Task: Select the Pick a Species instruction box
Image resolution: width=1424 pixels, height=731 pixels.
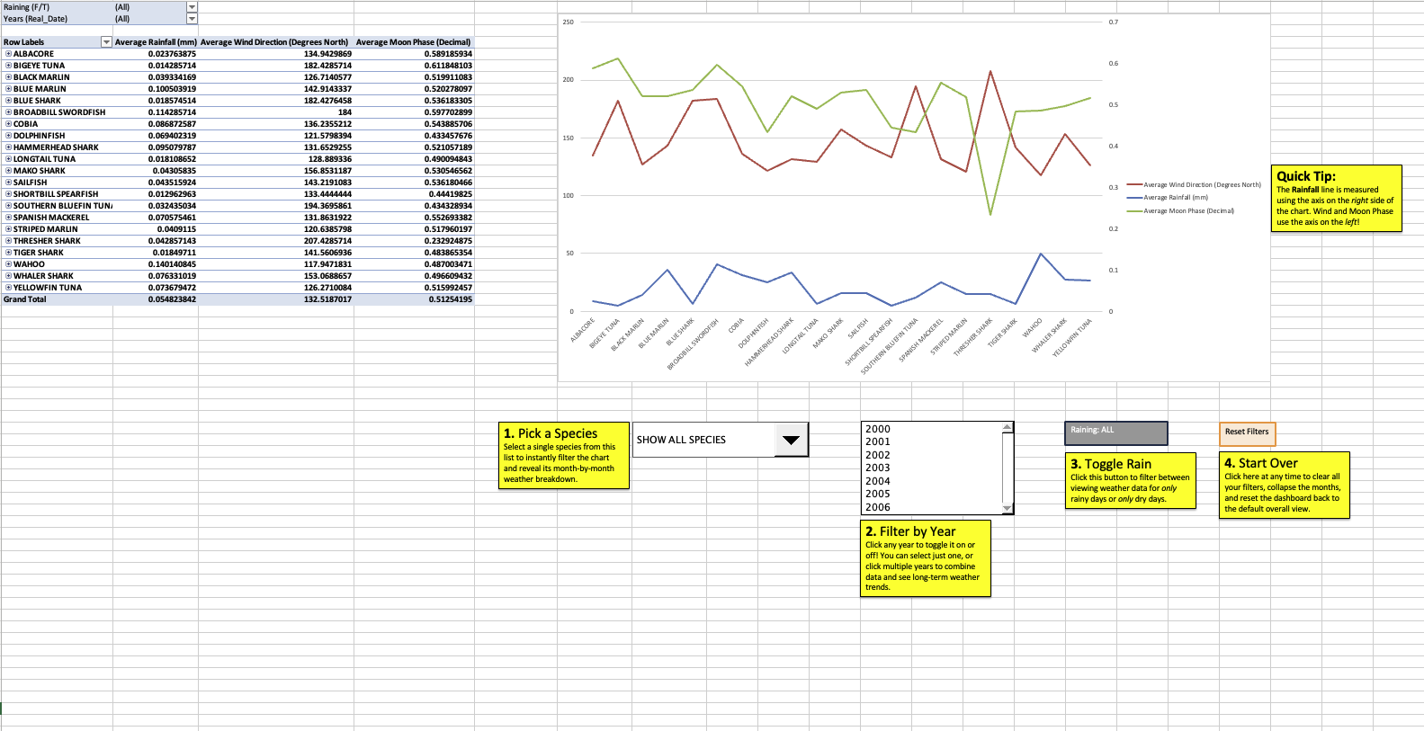Action: pyautogui.click(x=564, y=456)
